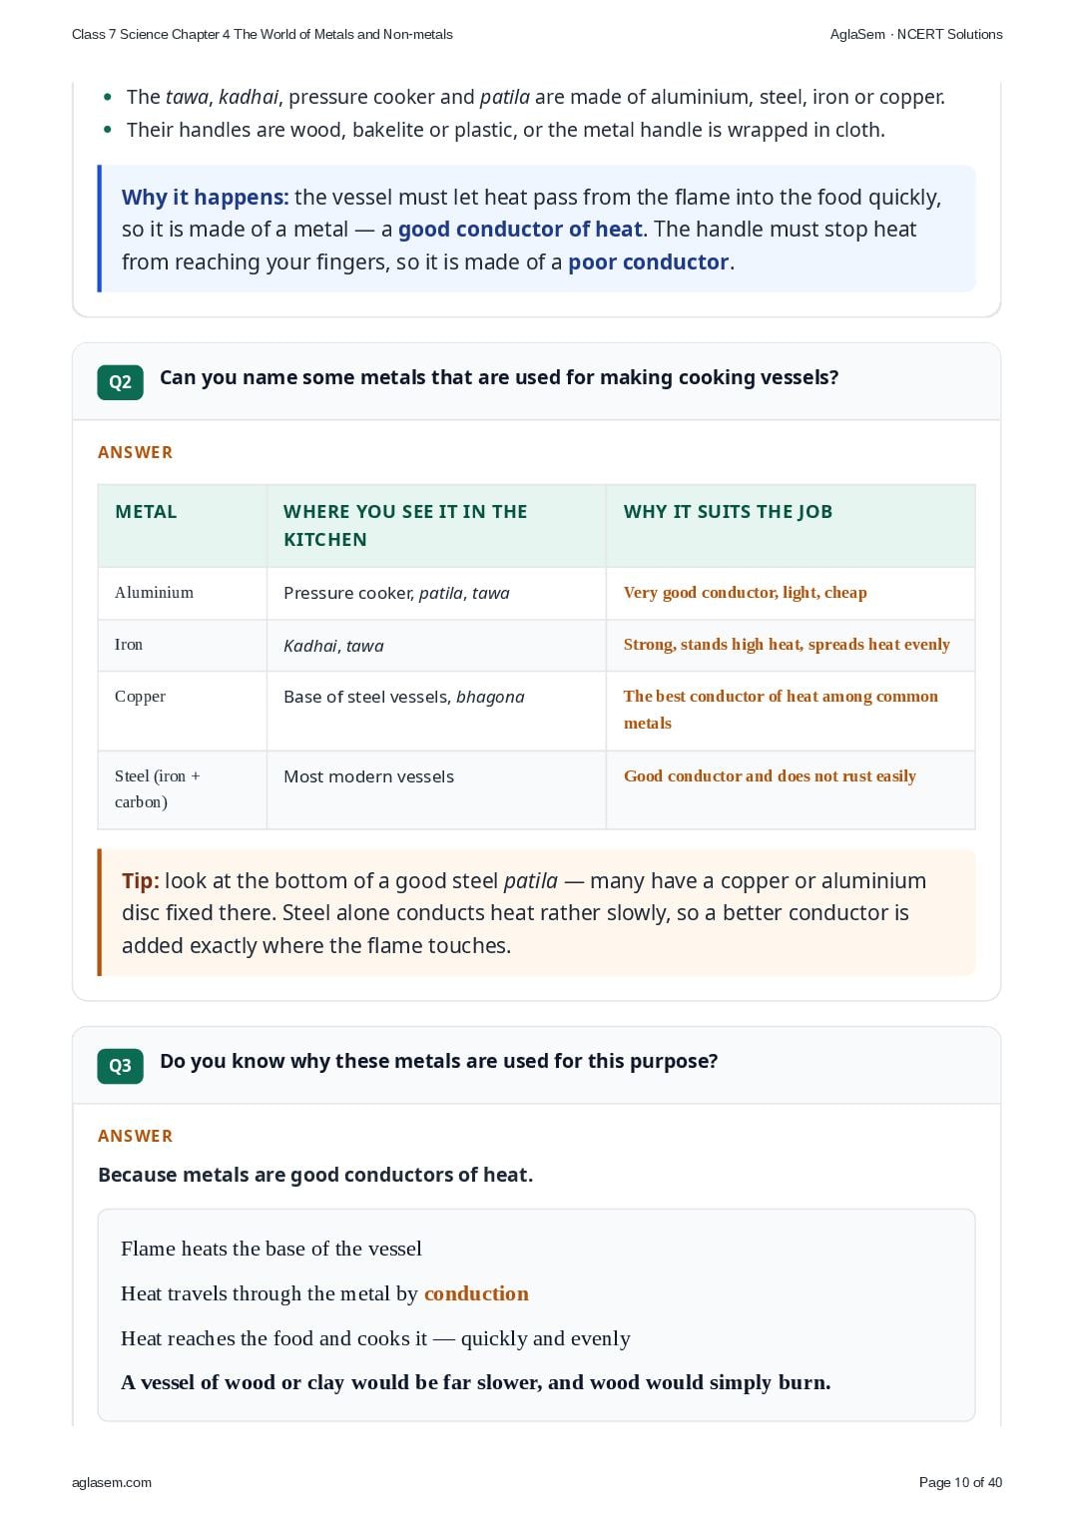Click the AglaSem · NCERT Solutions header text
The width and height of the screenshot is (1074, 1519).
point(916,34)
